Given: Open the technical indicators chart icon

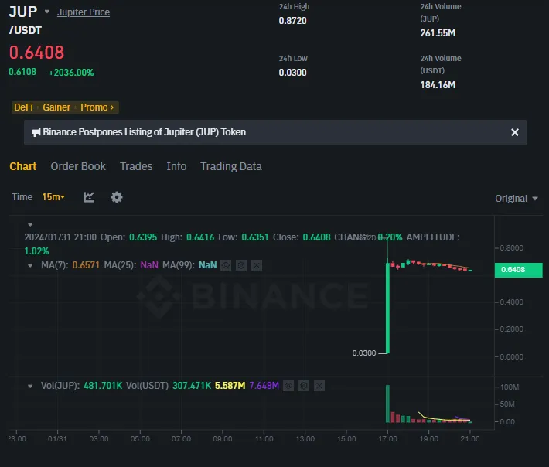Looking at the screenshot, I should [89, 197].
